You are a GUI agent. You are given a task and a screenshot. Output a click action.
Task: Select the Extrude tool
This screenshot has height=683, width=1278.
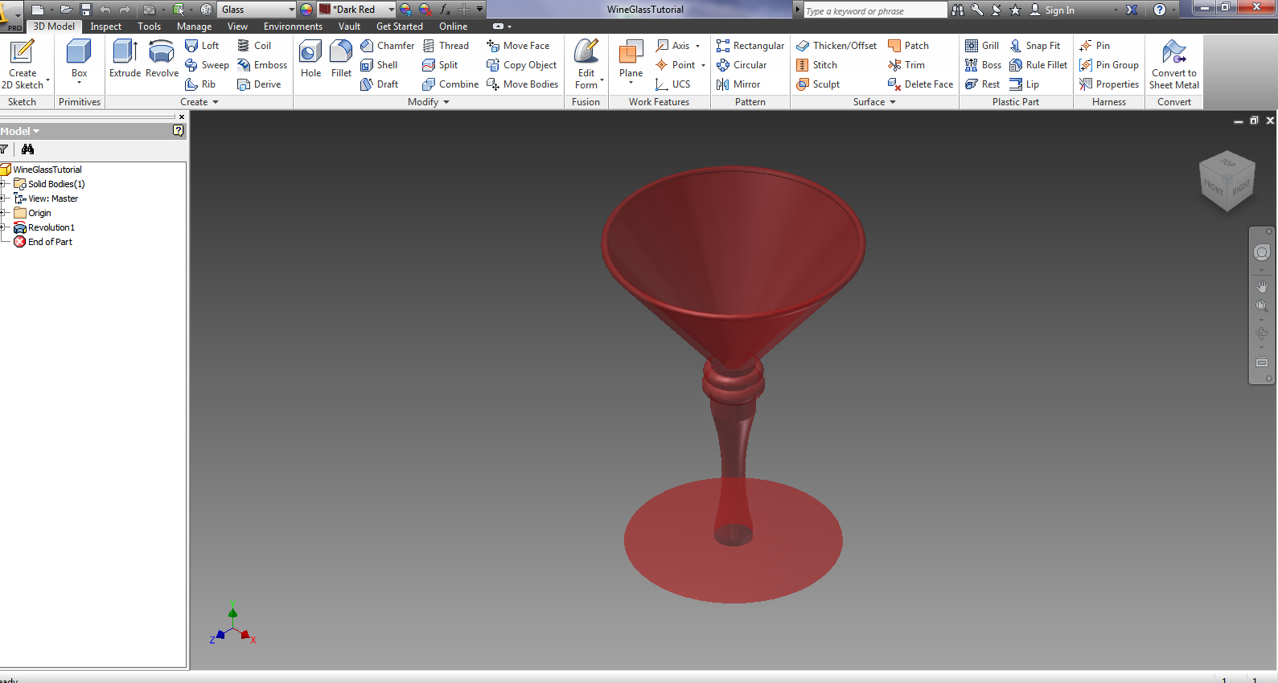[x=125, y=59]
